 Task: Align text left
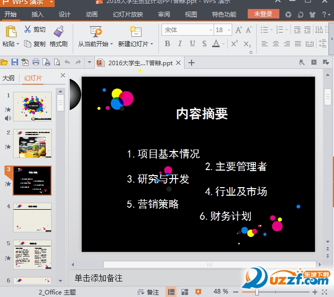(265, 44)
